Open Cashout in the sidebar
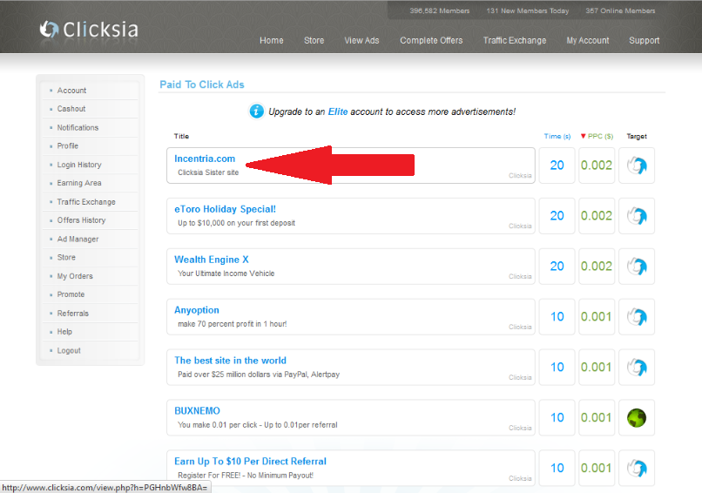This screenshot has height=493, width=702. pyautogui.click(x=71, y=109)
